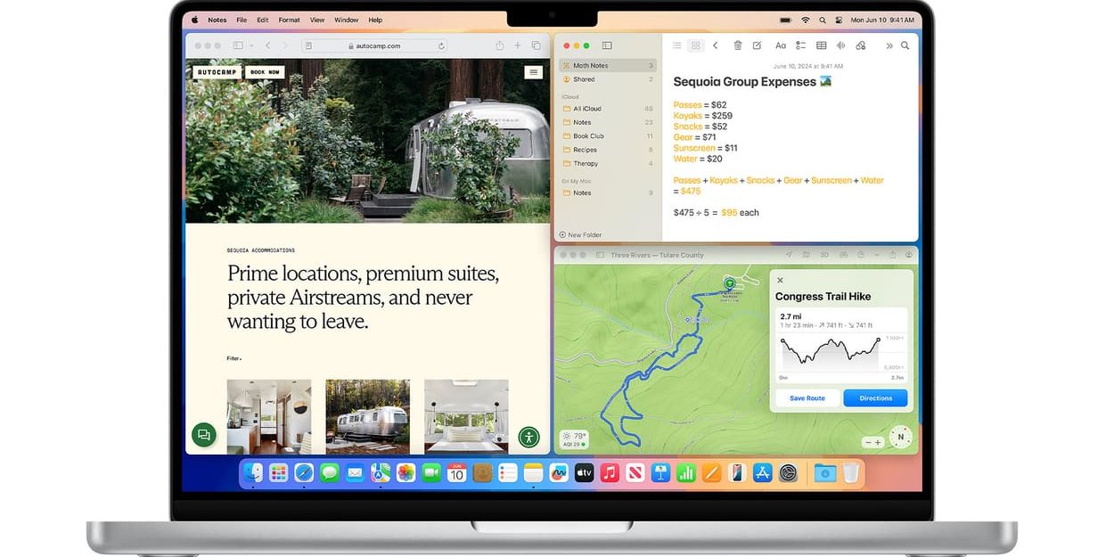
Task: Click the compass in Maps
Action: [x=900, y=437]
